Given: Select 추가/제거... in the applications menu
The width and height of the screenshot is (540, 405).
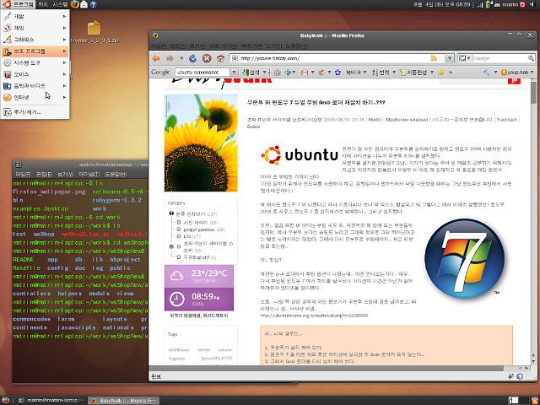Looking at the screenshot, I should click(x=35, y=112).
